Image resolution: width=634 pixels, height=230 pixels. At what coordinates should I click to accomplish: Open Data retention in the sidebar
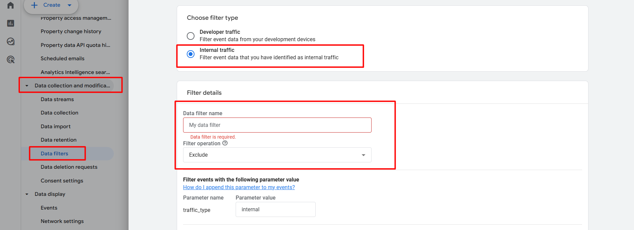click(x=59, y=140)
